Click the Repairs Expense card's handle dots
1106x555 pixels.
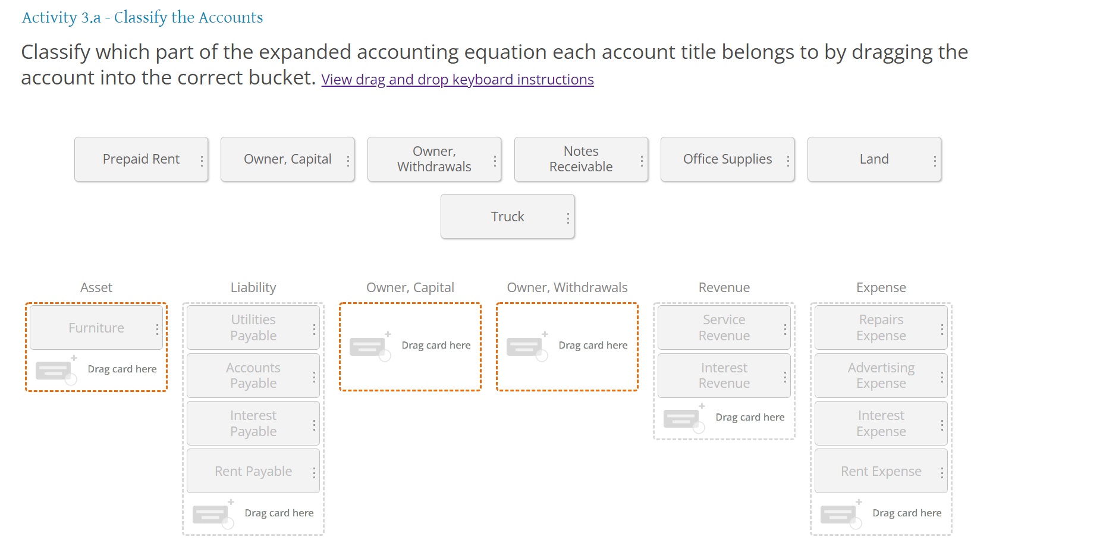pyautogui.click(x=942, y=329)
